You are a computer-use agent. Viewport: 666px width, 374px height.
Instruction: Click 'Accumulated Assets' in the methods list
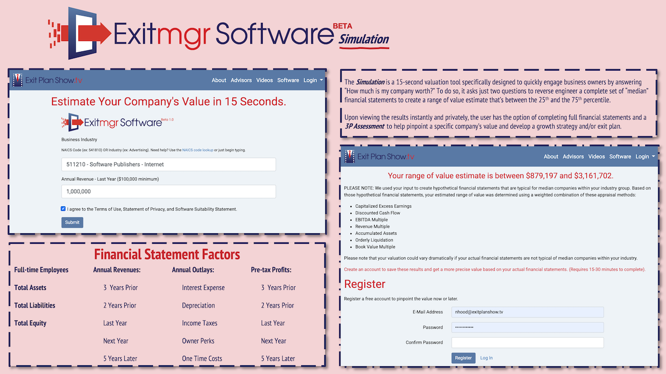pos(376,233)
